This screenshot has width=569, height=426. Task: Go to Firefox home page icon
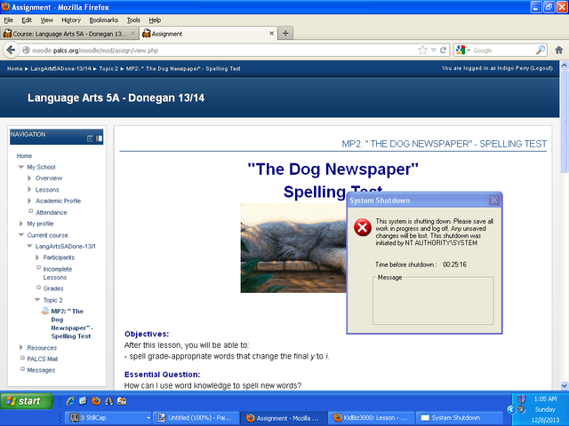coord(559,50)
